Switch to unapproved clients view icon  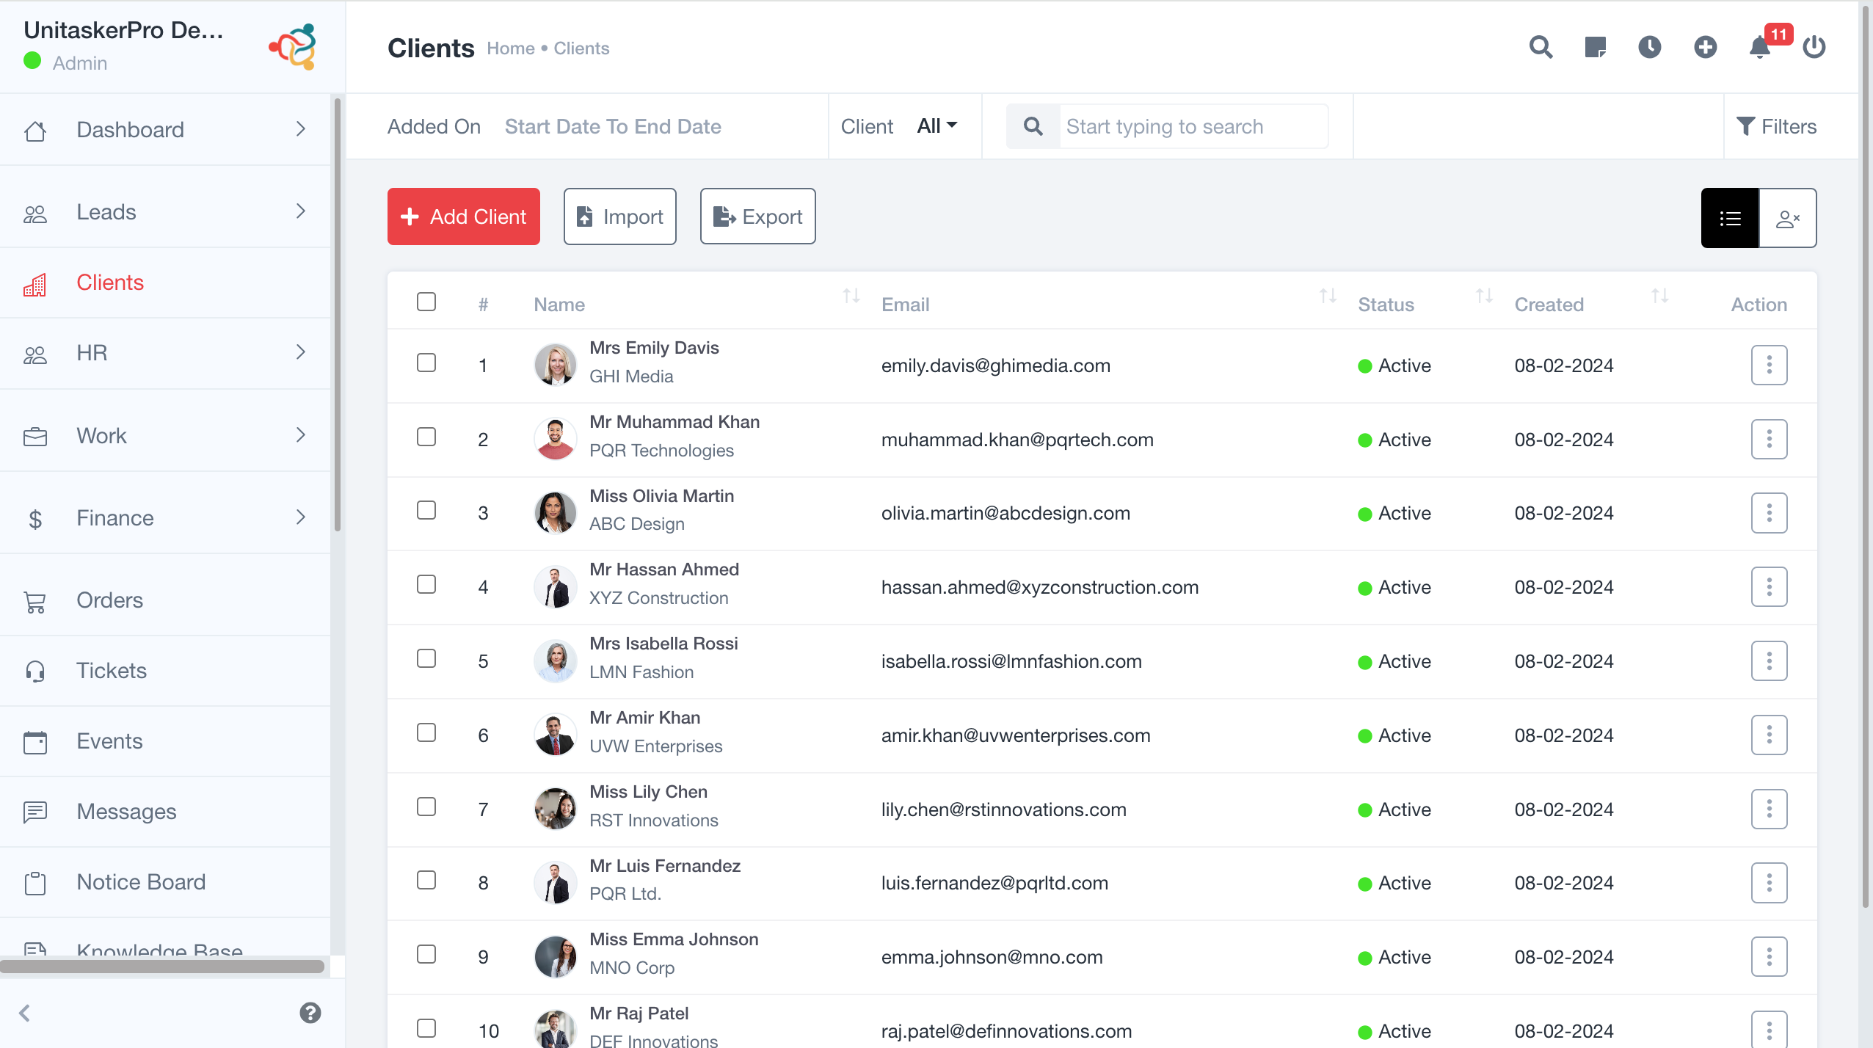tap(1788, 218)
